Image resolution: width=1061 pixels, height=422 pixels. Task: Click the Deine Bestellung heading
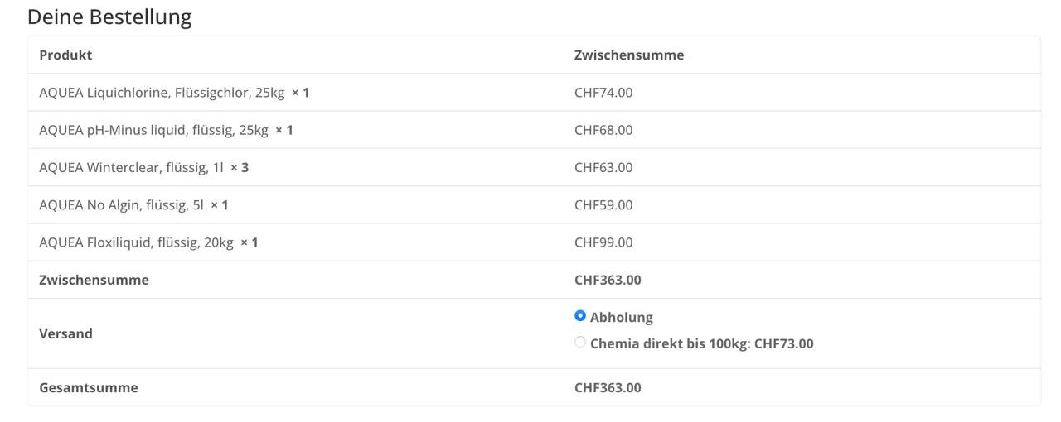(109, 17)
